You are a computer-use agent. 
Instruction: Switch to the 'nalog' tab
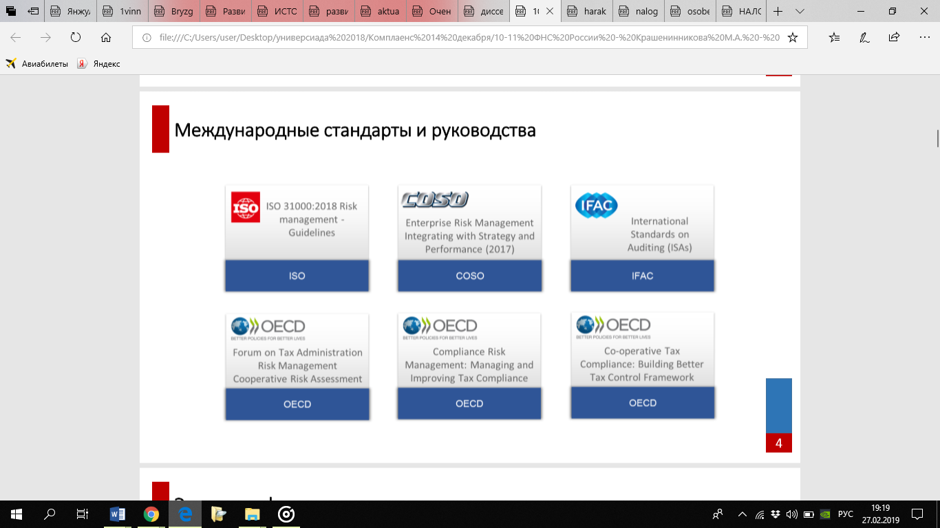[639, 12]
